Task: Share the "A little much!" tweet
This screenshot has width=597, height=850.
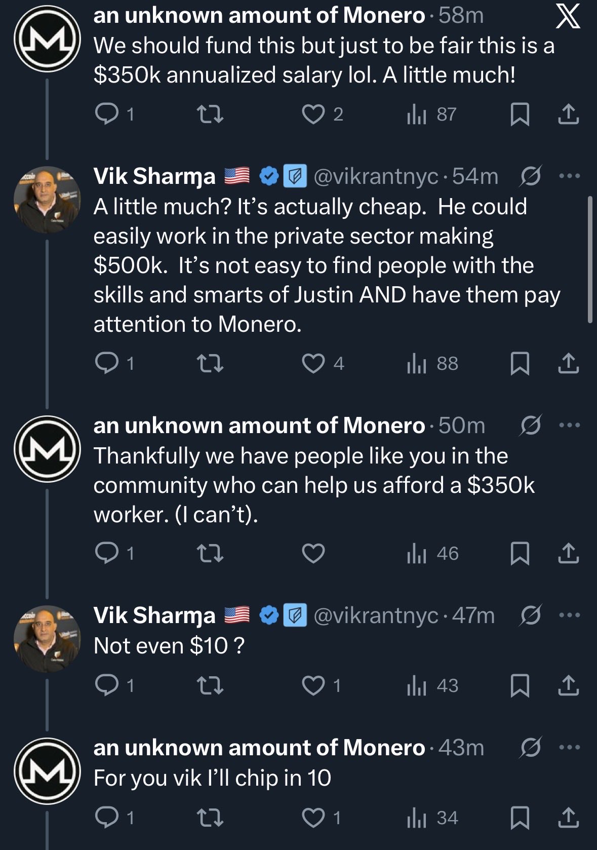Action: click(x=568, y=114)
